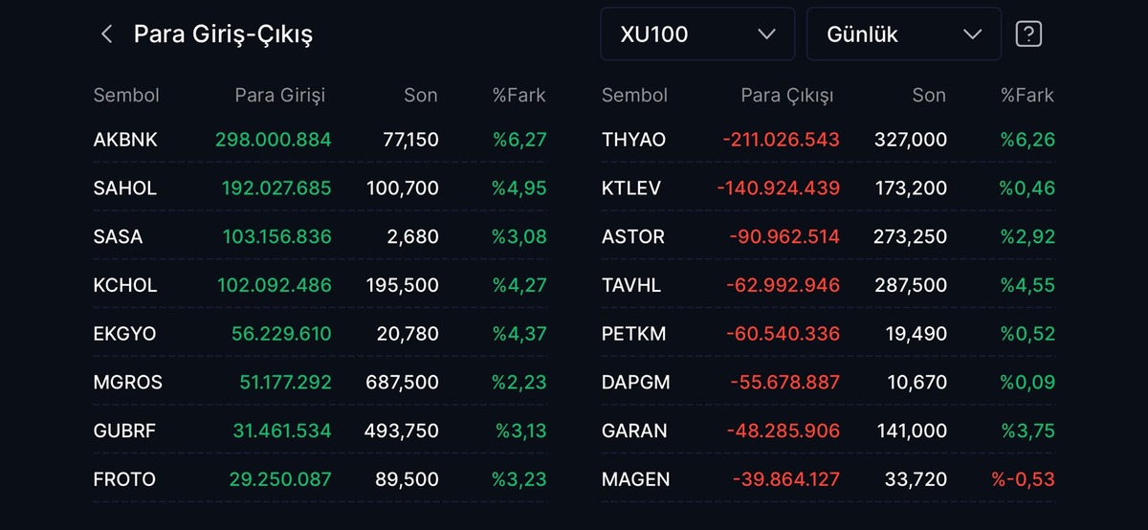Open the Günlük period dropdown
This screenshot has width=1148, height=530.
click(904, 34)
